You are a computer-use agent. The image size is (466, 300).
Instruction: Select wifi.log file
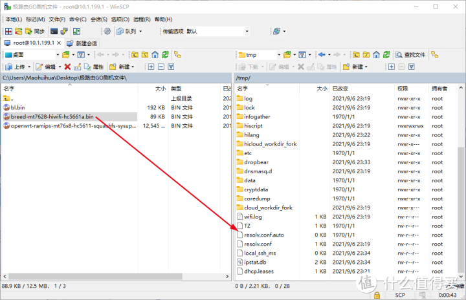[x=253, y=217]
